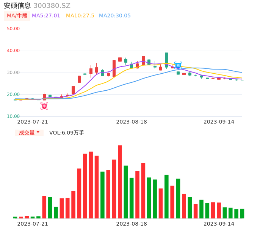The image size is (260, 229).
Task: Click the 40.00 price axis label
Action: coord(13,51)
